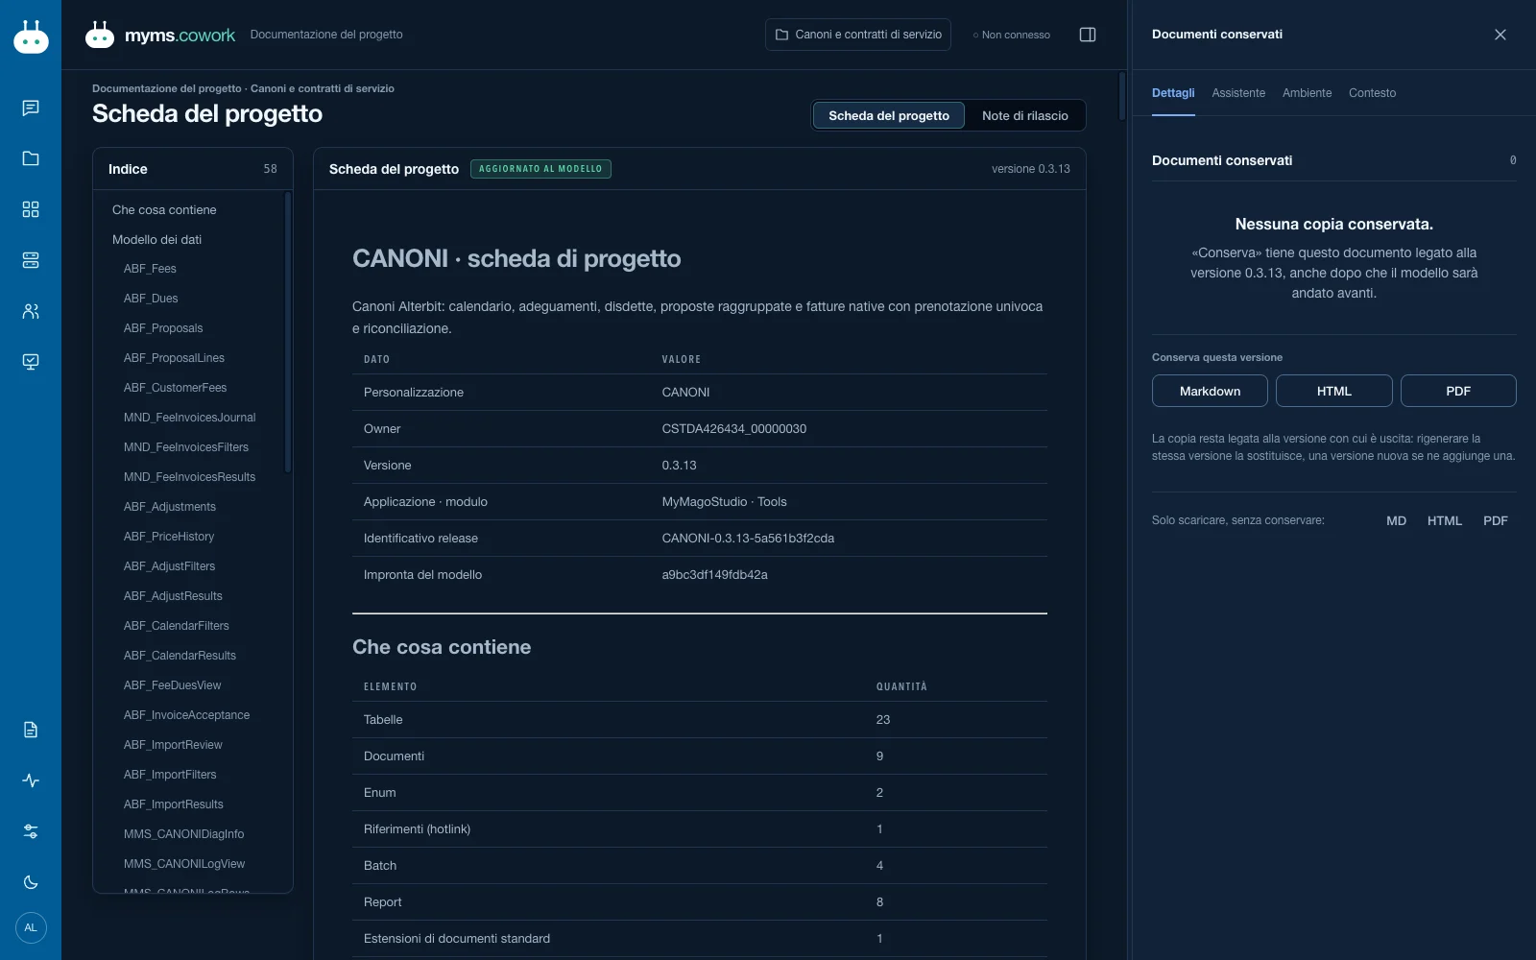Open the folder icon in sidebar
Screen dimensions: 1536x960
(x=31, y=158)
